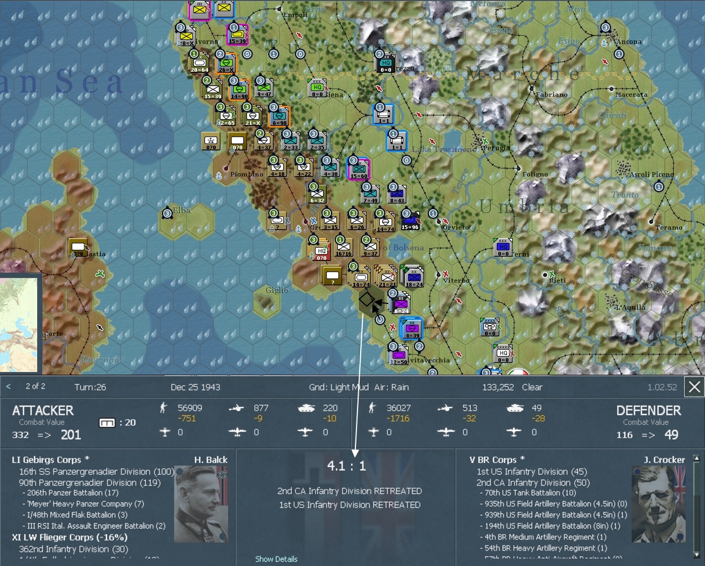Select the 2=33 teal infantry counter

click(291, 141)
